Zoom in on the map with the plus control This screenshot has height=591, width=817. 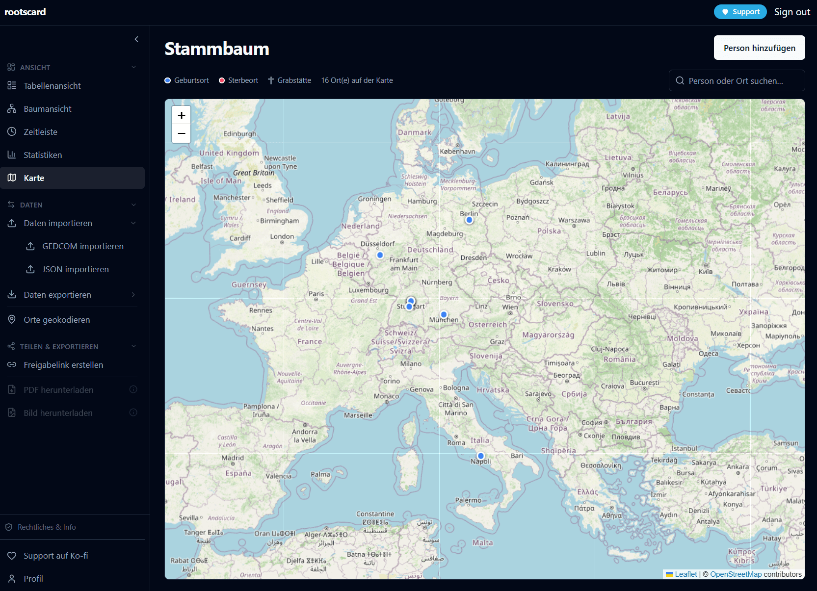(x=181, y=114)
